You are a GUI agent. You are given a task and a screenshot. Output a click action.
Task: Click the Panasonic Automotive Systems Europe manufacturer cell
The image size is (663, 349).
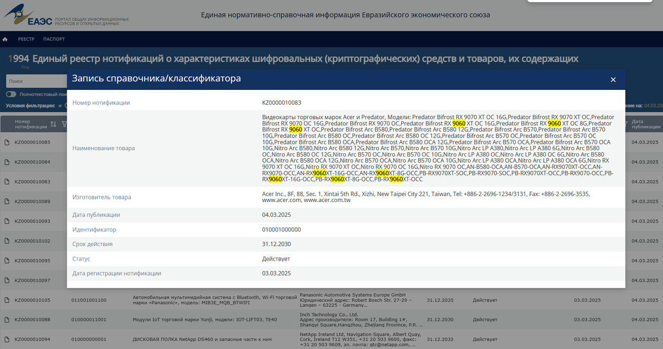(355, 300)
